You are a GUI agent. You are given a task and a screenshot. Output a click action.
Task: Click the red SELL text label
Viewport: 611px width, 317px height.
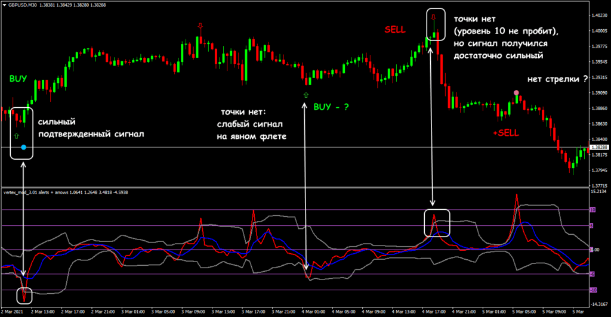pos(394,29)
